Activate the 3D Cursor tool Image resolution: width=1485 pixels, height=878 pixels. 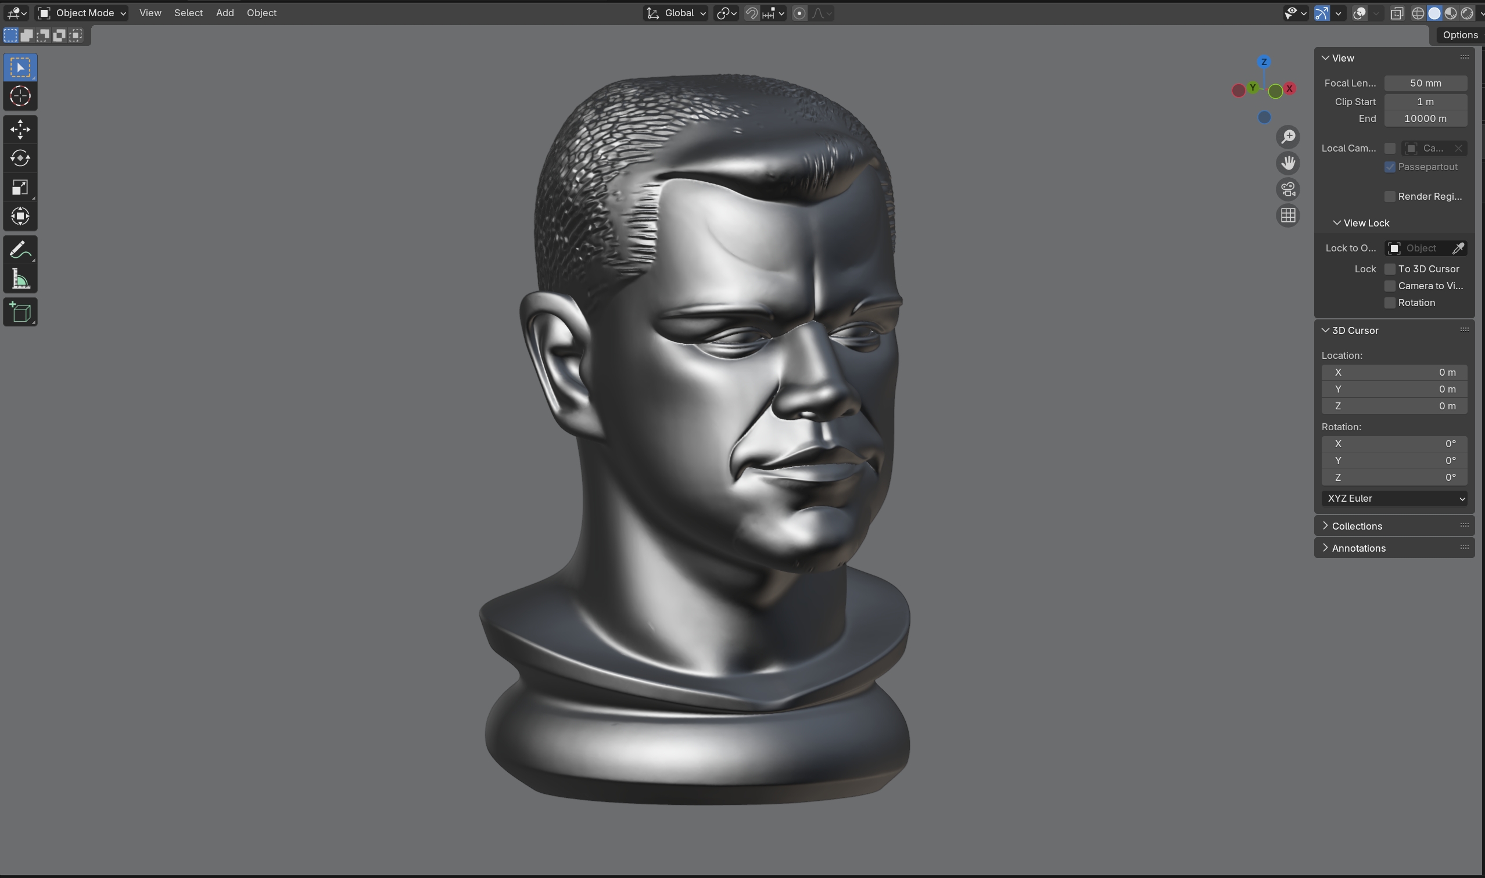coord(20,96)
